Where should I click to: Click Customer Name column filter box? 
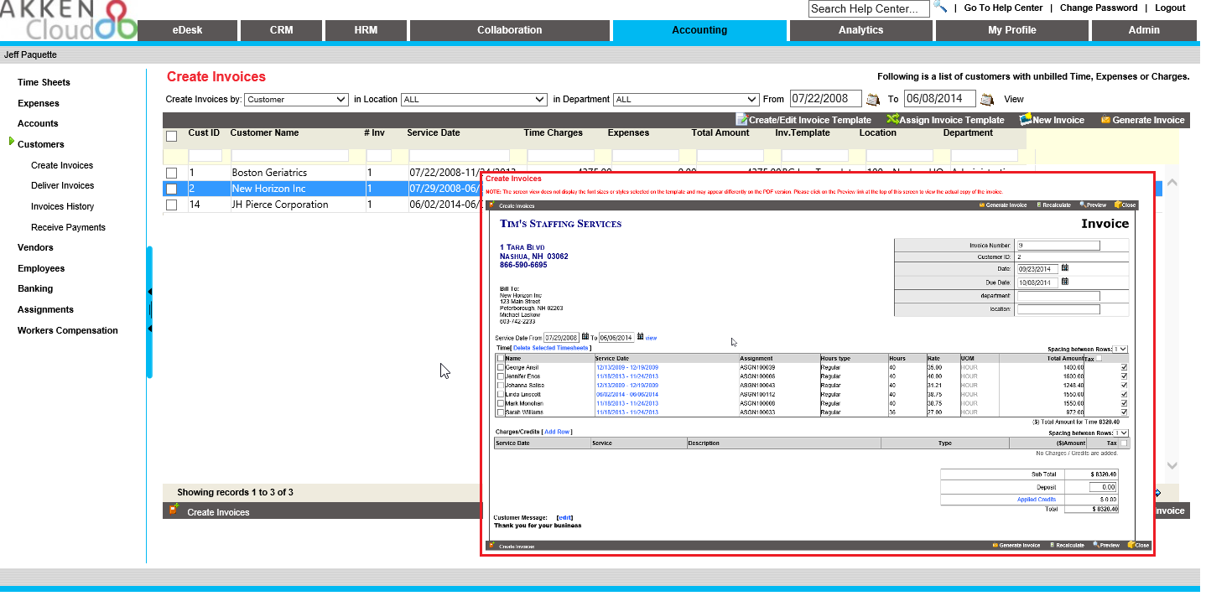290,156
